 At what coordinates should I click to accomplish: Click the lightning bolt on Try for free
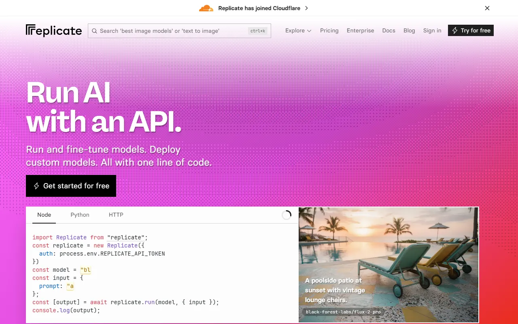click(455, 30)
